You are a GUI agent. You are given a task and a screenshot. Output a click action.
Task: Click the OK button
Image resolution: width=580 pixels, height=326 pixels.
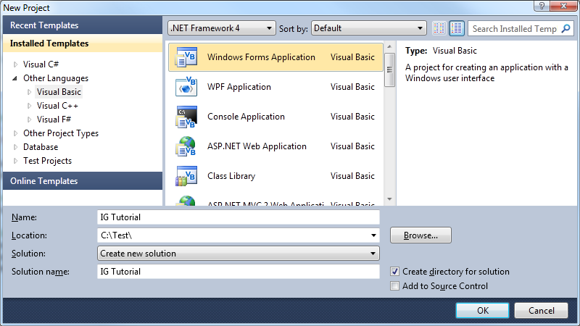click(x=482, y=311)
